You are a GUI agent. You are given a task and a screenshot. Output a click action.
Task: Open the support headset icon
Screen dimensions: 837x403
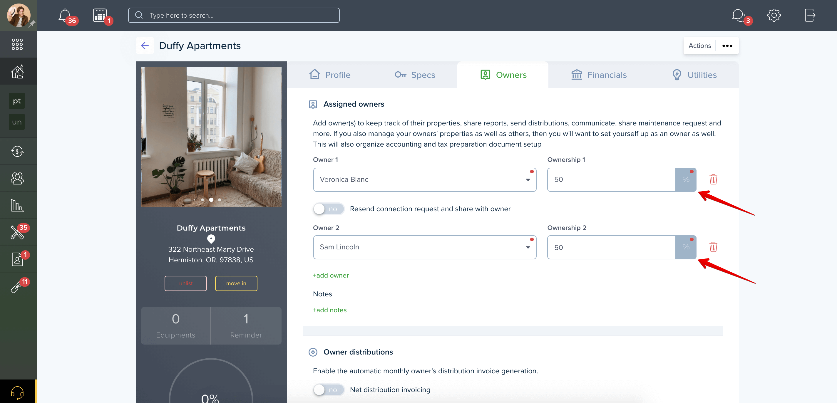point(17,393)
